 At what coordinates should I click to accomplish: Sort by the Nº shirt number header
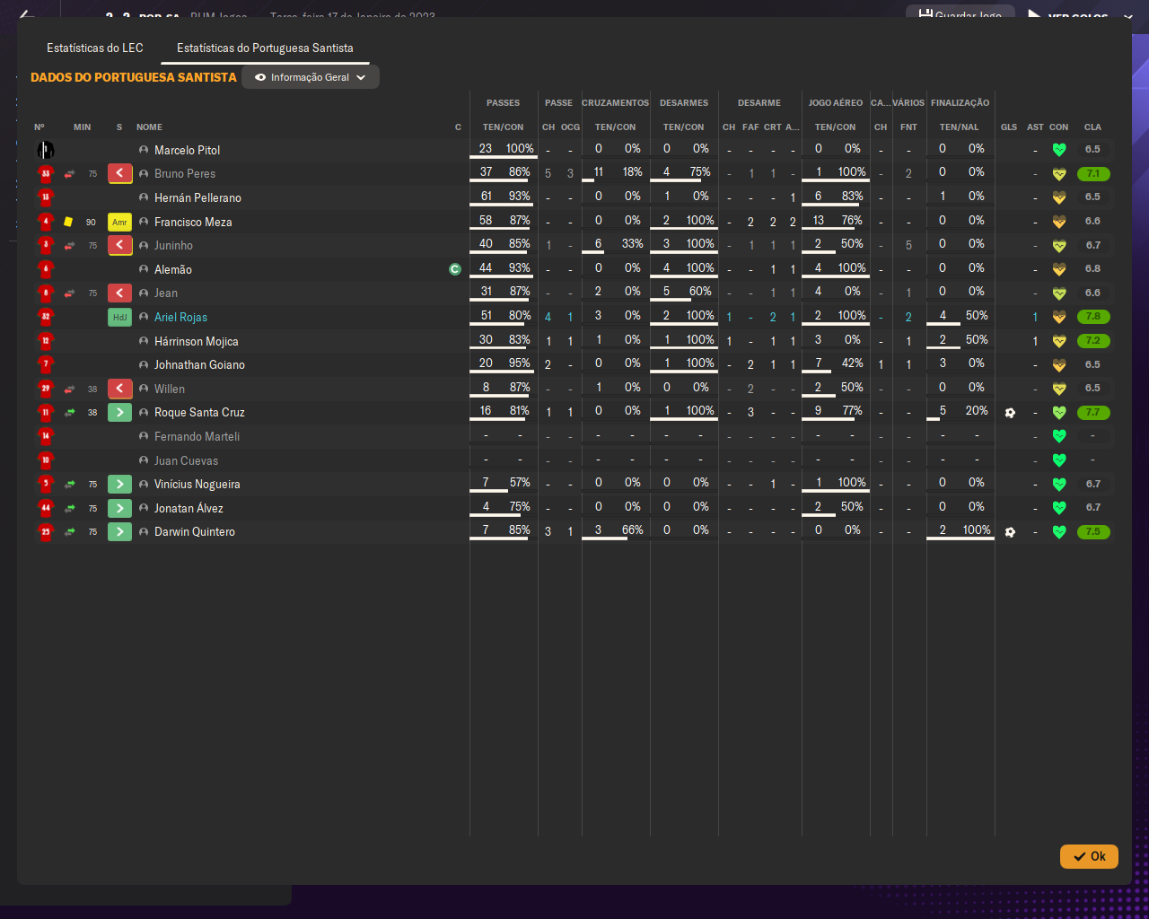[x=39, y=127]
